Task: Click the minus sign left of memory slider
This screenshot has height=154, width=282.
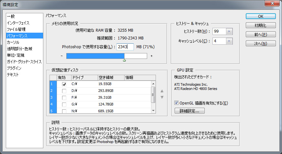Action: 61,56
